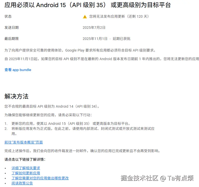
Task: Click the 最后期限 row label
Action: (x=12, y=39)
